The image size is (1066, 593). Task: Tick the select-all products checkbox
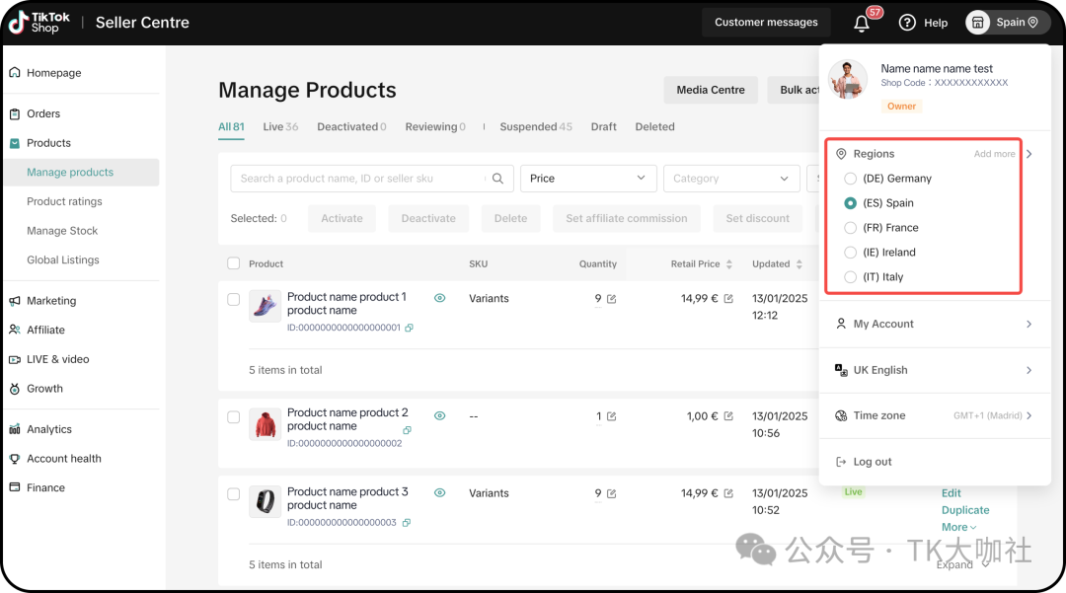click(233, 263)
